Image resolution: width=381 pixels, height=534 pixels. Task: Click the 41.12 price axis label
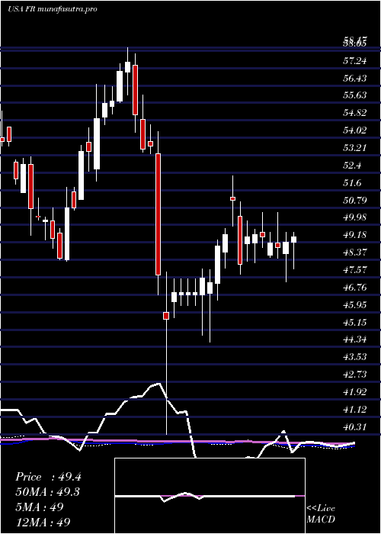(355, 410)
